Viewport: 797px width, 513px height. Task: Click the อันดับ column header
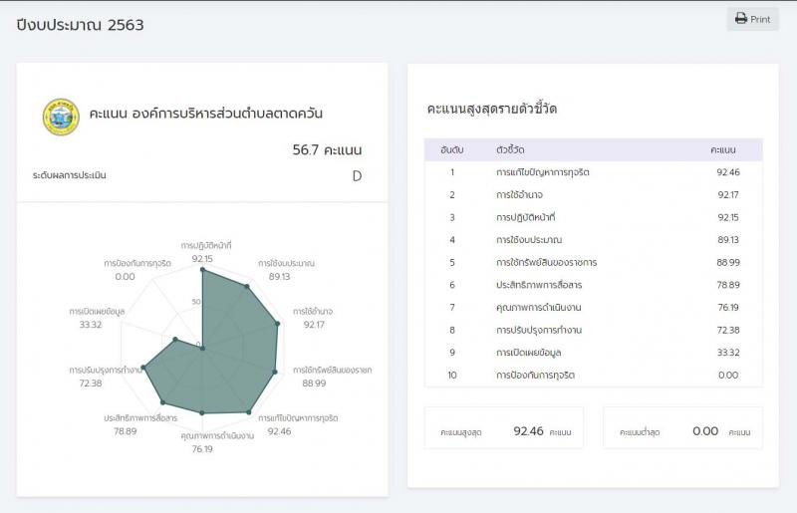coord(452,150)
